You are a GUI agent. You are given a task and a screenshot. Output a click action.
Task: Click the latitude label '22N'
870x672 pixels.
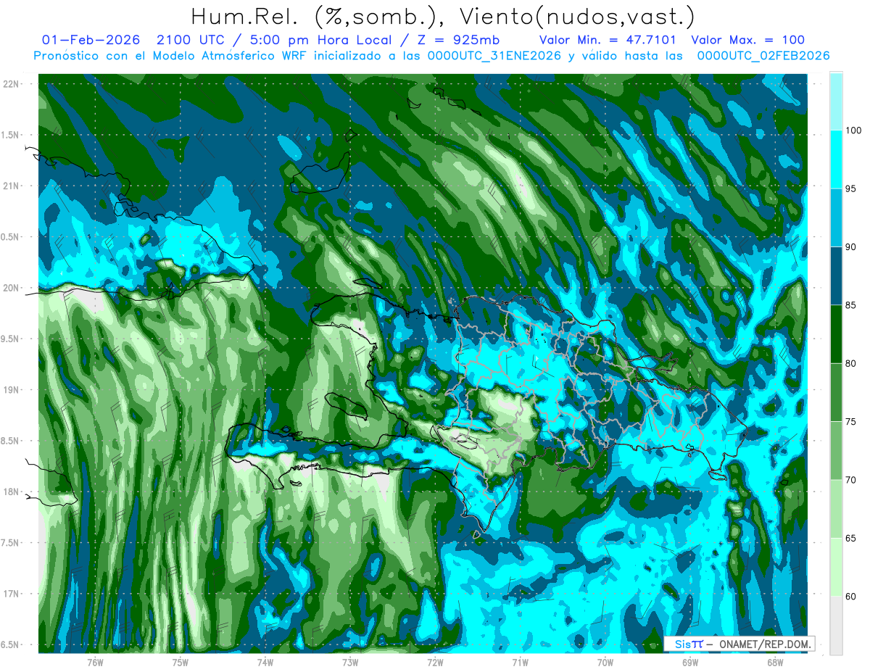coord(10,84)
